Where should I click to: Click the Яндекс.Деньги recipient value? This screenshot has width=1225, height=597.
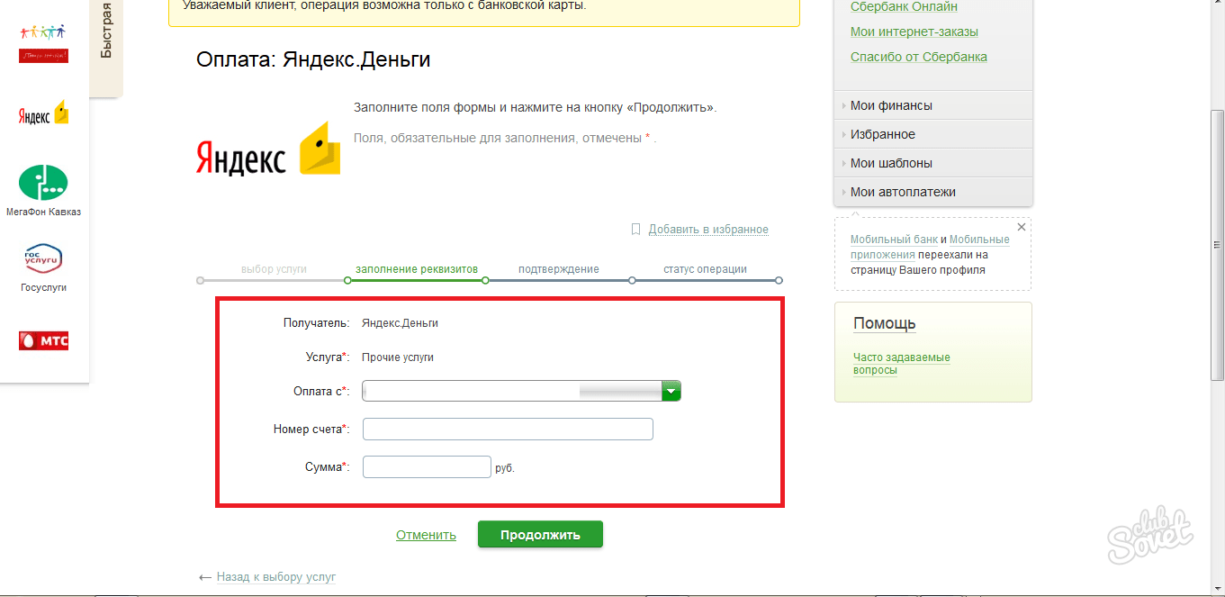pyautogui.click(x=400, y=322)
